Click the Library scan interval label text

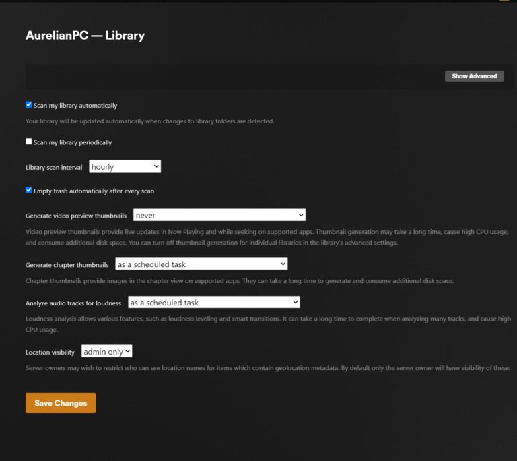[54, 167]
